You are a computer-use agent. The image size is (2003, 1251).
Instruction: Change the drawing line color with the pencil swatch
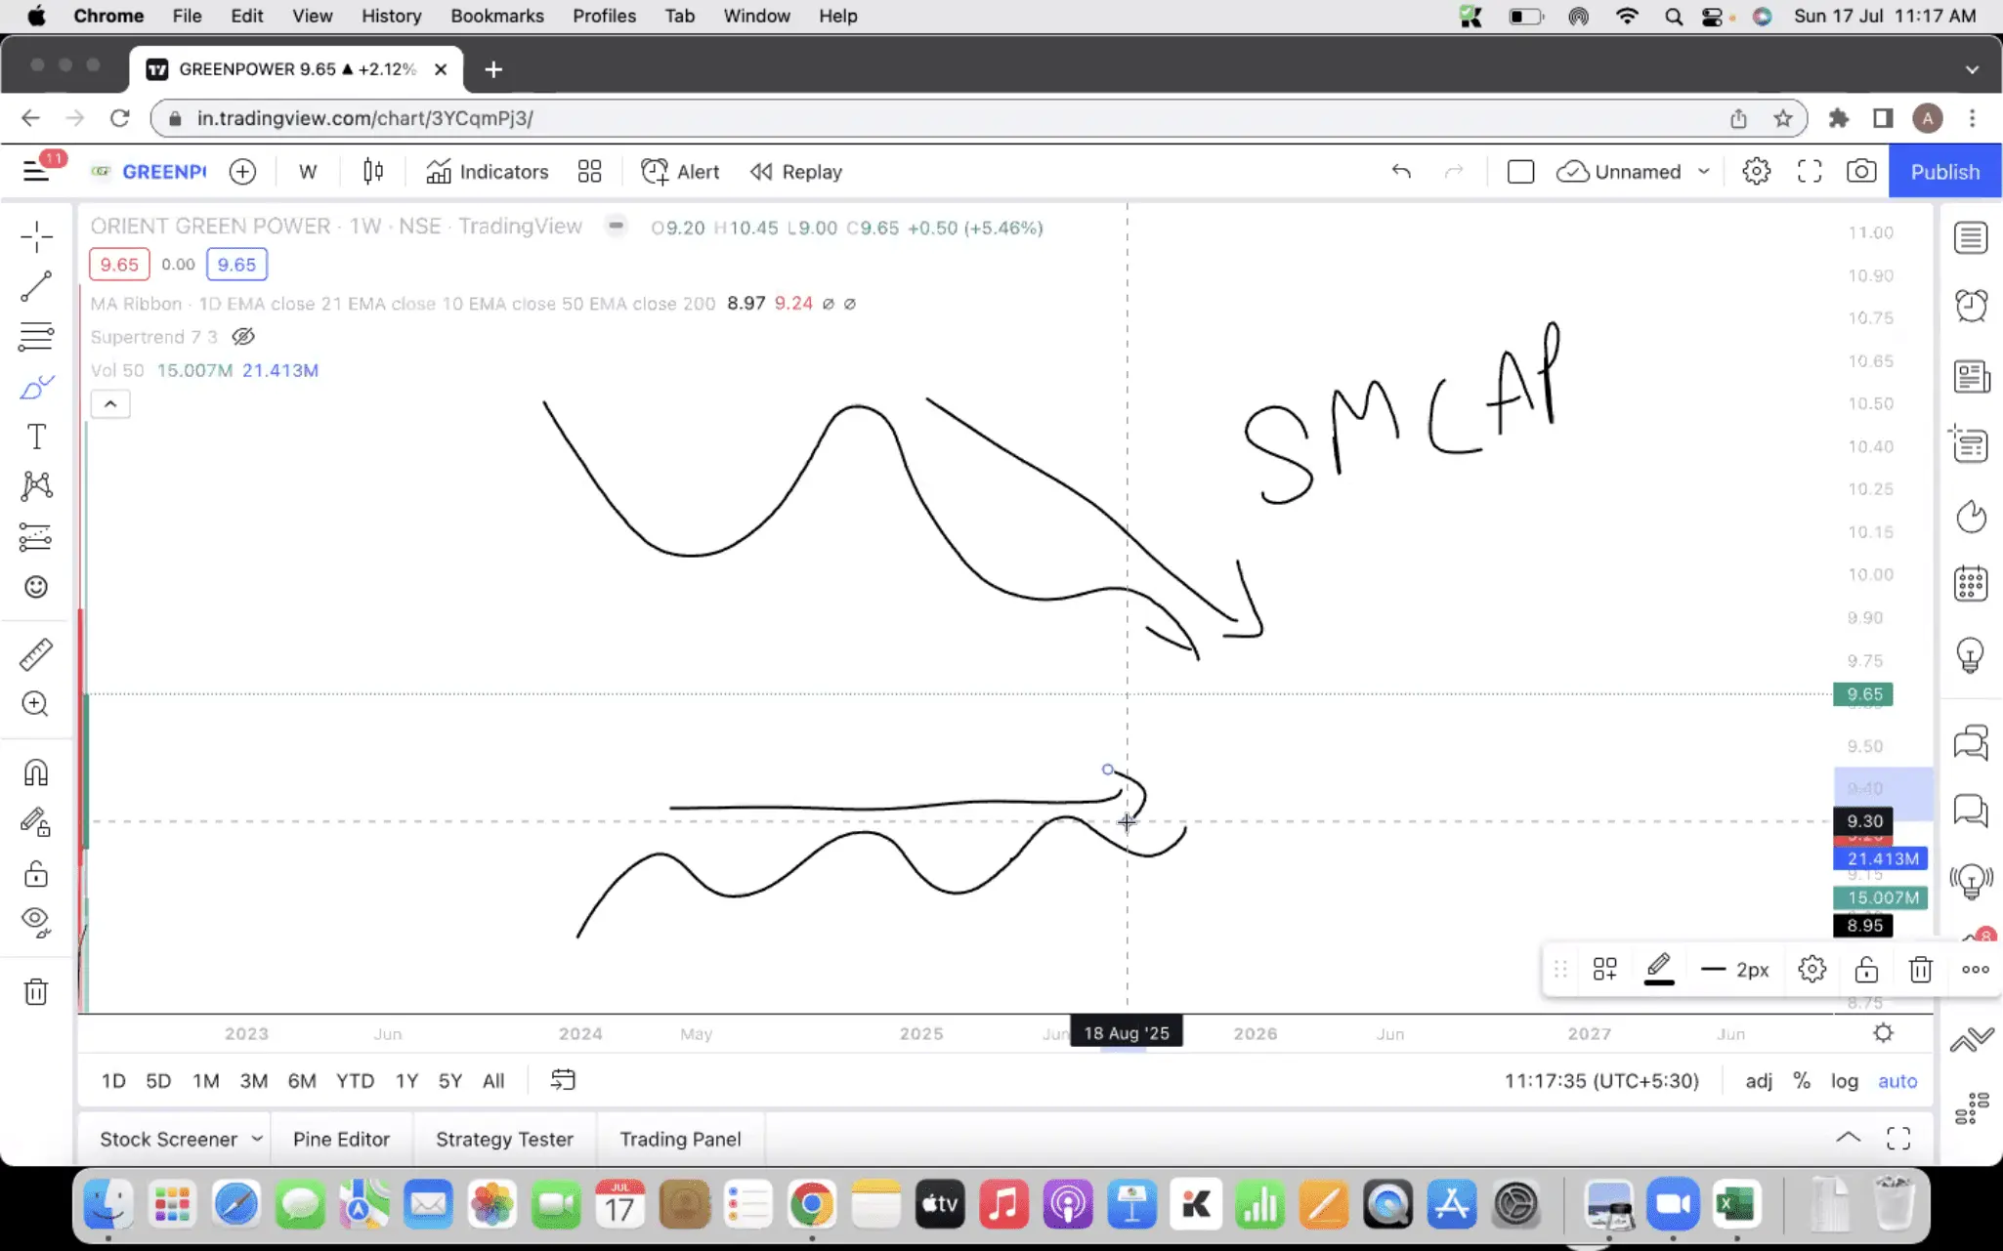tap(1658, 970)
